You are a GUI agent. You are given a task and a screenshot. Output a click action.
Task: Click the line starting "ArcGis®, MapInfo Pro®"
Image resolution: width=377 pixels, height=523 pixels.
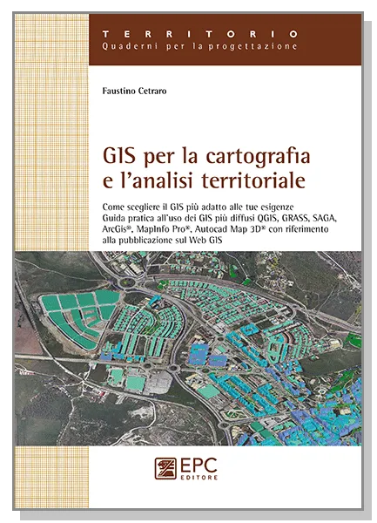[215, 229]
